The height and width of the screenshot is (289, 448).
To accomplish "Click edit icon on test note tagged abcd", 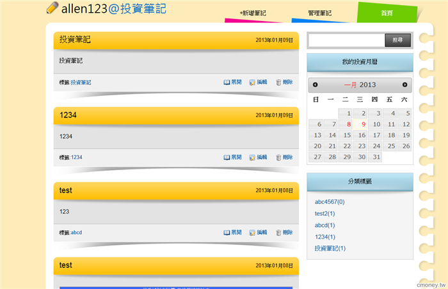I will point(252,233).
